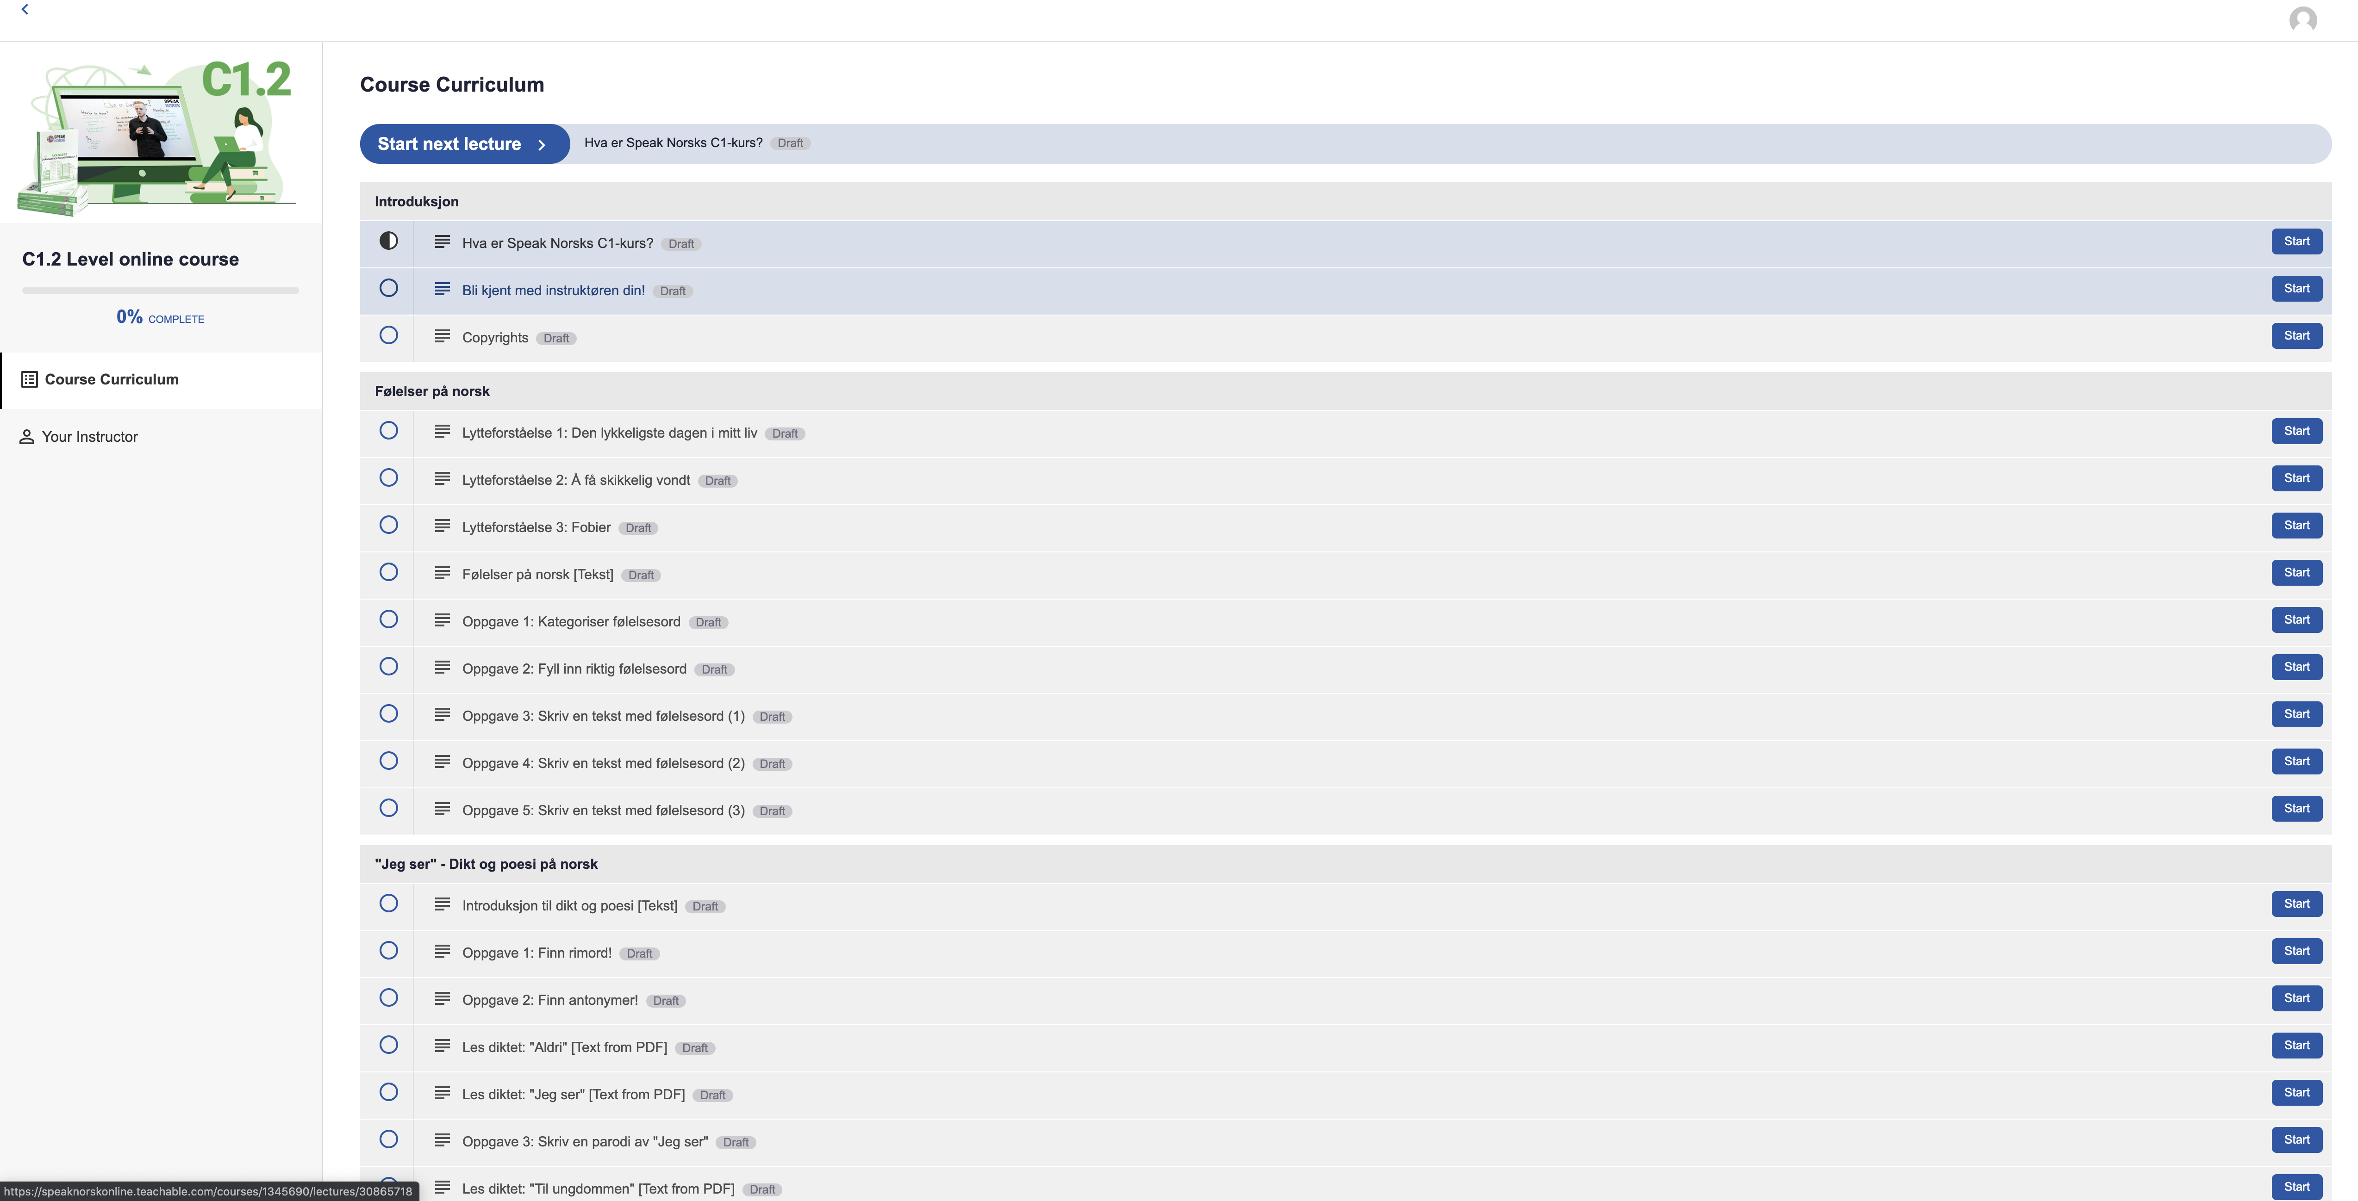This screenshot has height=1201, width=2358.
Task: Click the Introduksjon section header
Action: coord(1346,201)
